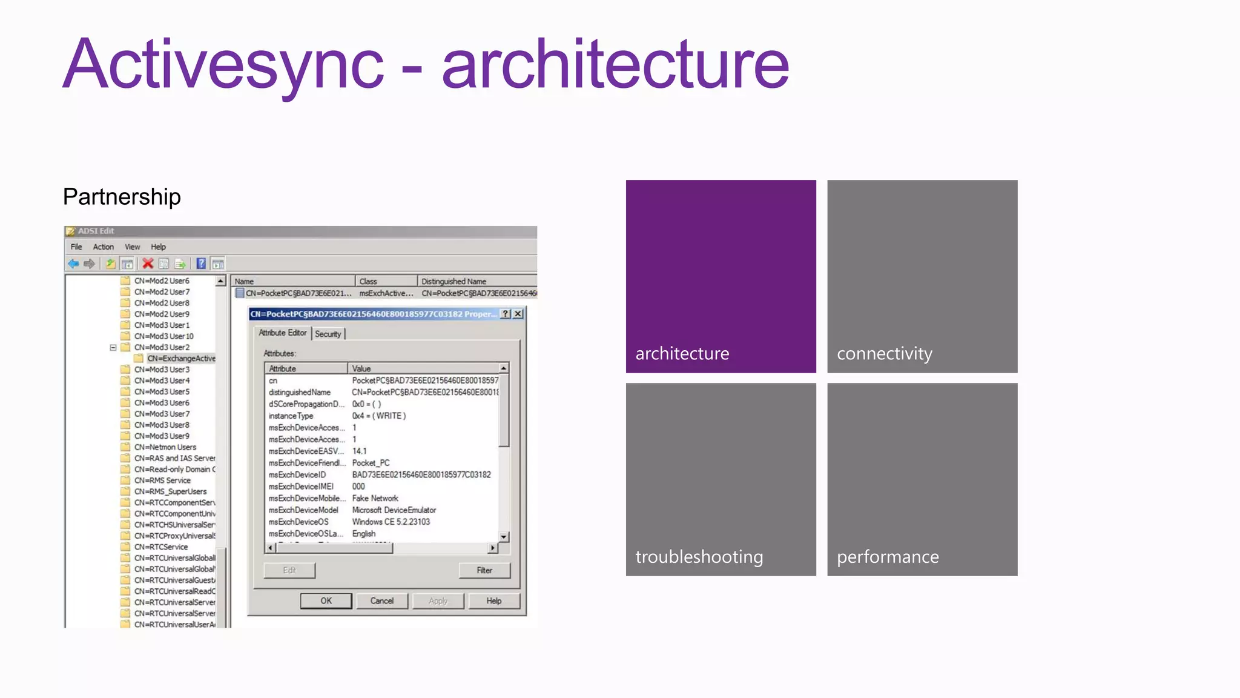Toggle the Show/Hide Action Pane toolbar icon
Viewport: 1240px width, 698px height.
coord(218,264)
